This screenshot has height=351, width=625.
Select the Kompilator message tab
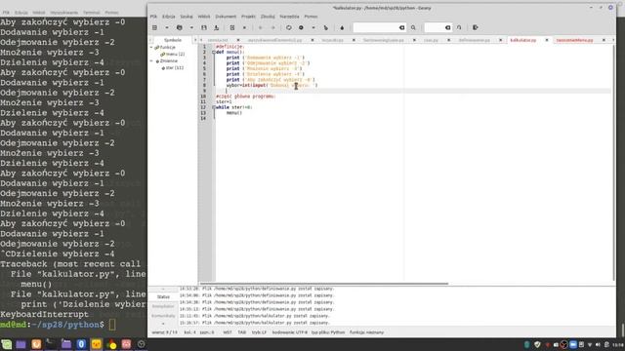click(163, 306)
